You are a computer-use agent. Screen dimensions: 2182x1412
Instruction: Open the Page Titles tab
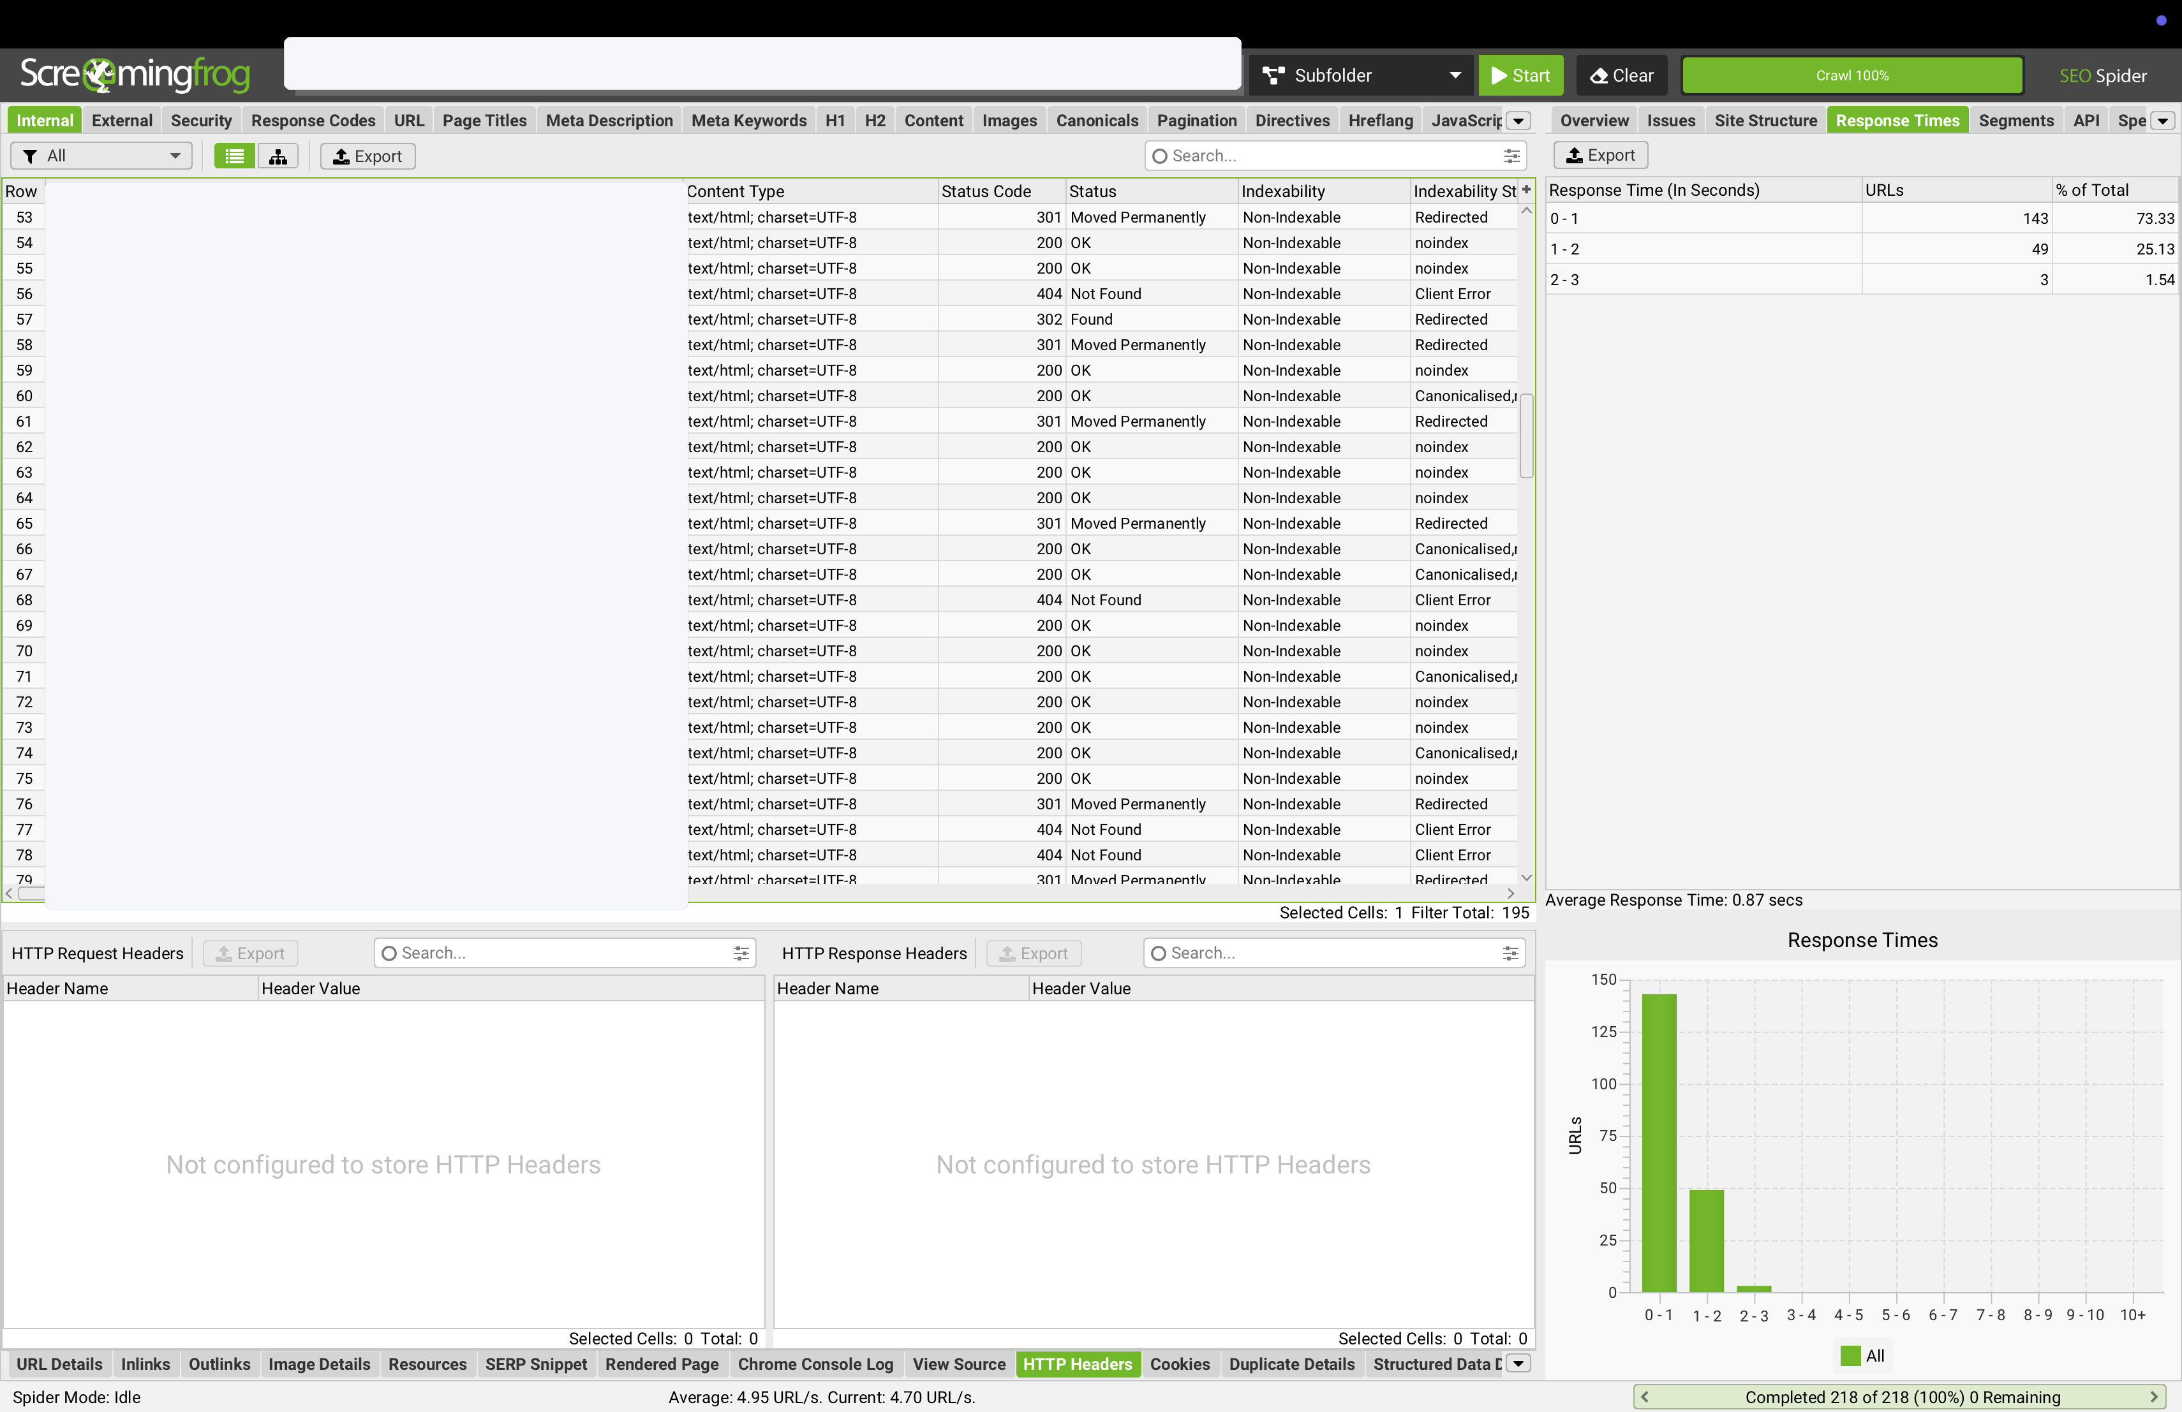coord(484,120)
